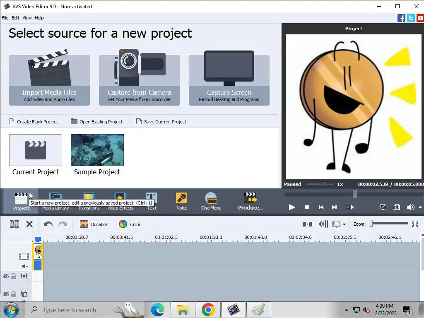The image size is (424, 318).
Task: Click Capture Screen tile
Action: point(229,80)
